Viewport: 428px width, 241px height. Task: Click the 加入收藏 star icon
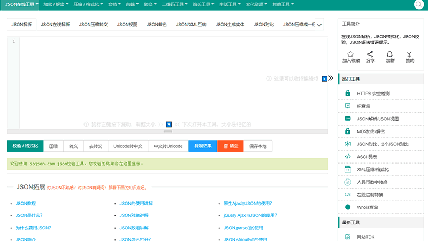(350, 55)
